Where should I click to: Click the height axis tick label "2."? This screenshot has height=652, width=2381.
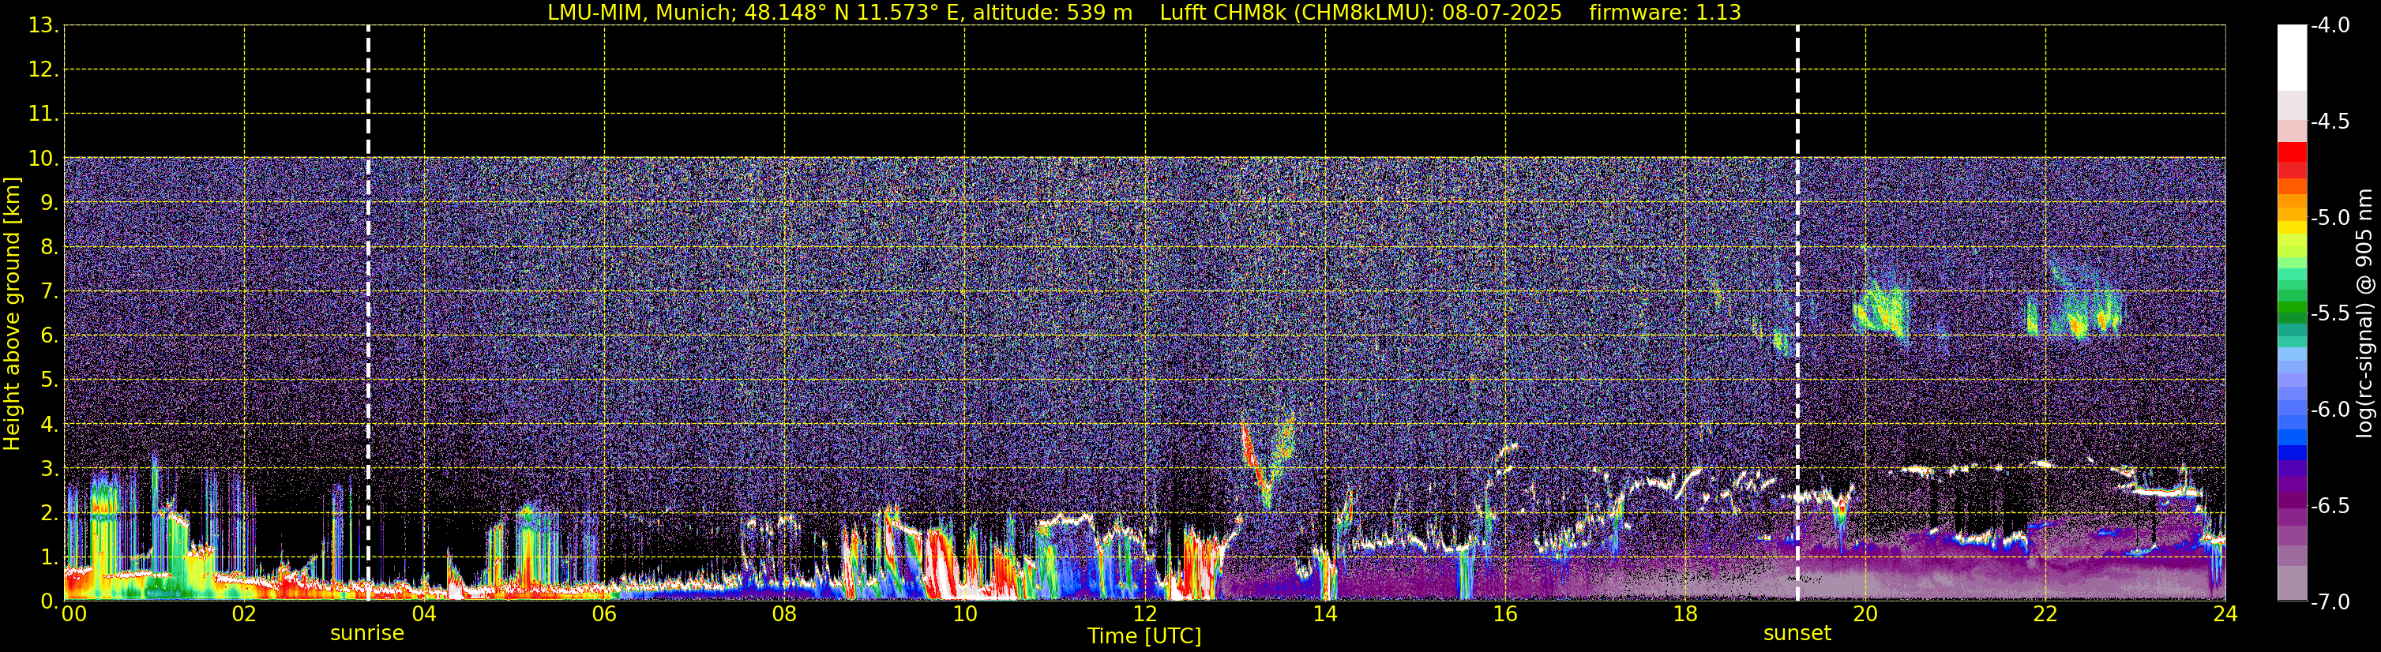[x=48, y=514]
